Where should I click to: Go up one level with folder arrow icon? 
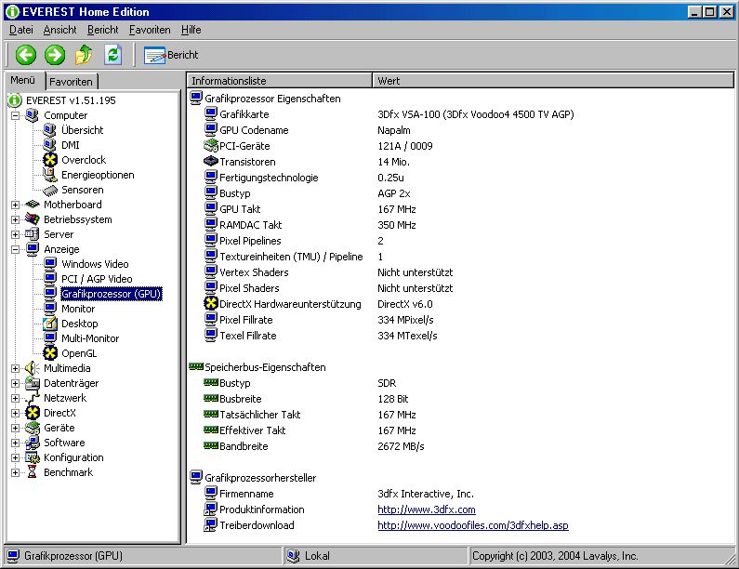84,55
